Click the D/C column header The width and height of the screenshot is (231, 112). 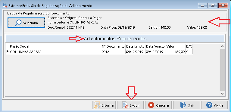[x=189, y=46]
